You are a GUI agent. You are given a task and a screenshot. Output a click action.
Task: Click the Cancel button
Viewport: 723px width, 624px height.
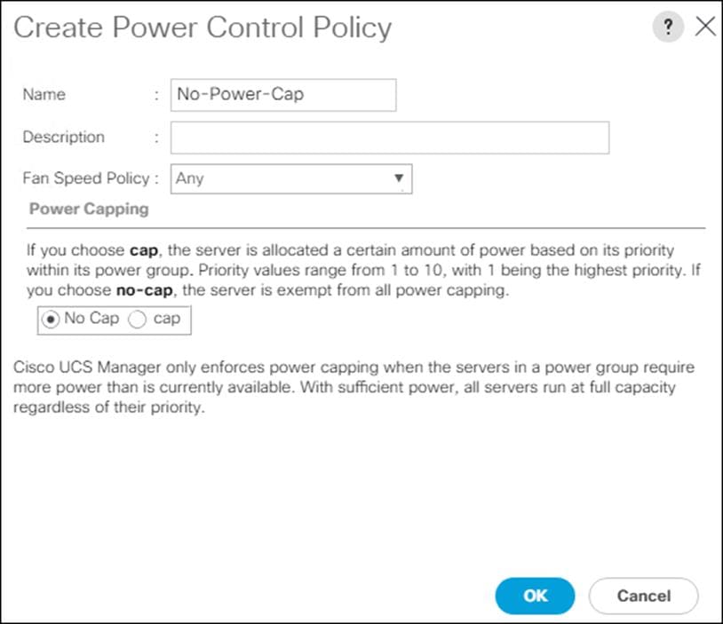click(643, 596)
